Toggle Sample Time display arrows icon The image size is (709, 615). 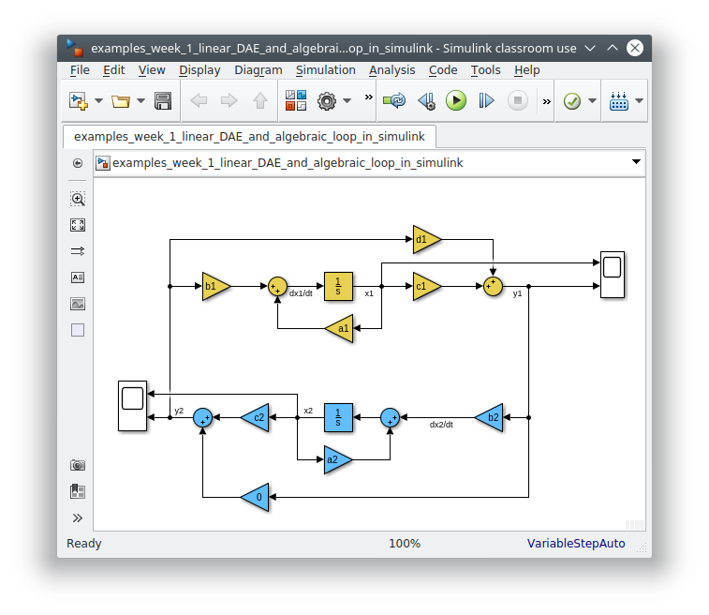78,251
